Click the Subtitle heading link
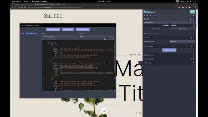Image resolution: width=208 pixels, height=117 pixels. (x=53, y=16)
